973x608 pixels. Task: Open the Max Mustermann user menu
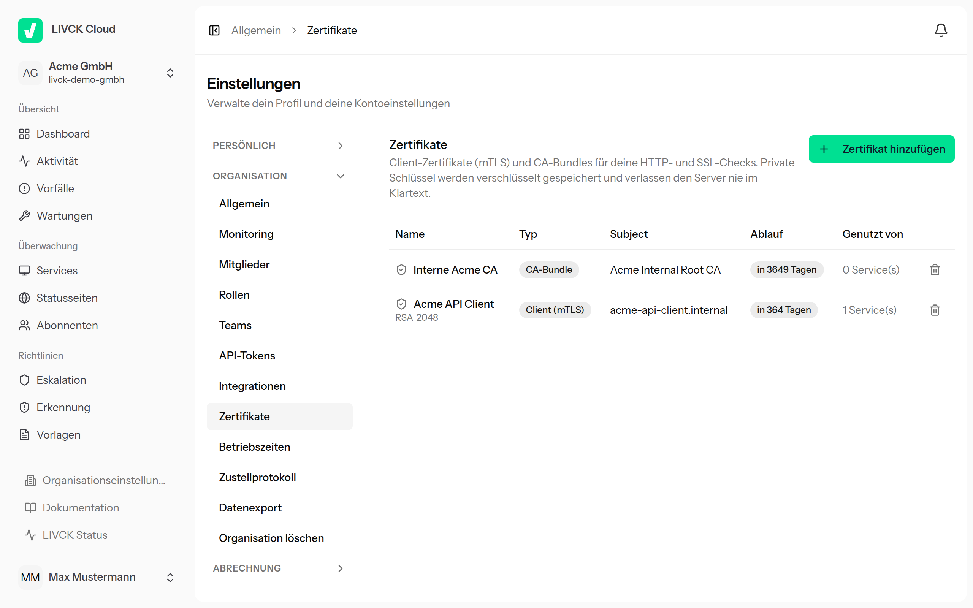[97, 578]
